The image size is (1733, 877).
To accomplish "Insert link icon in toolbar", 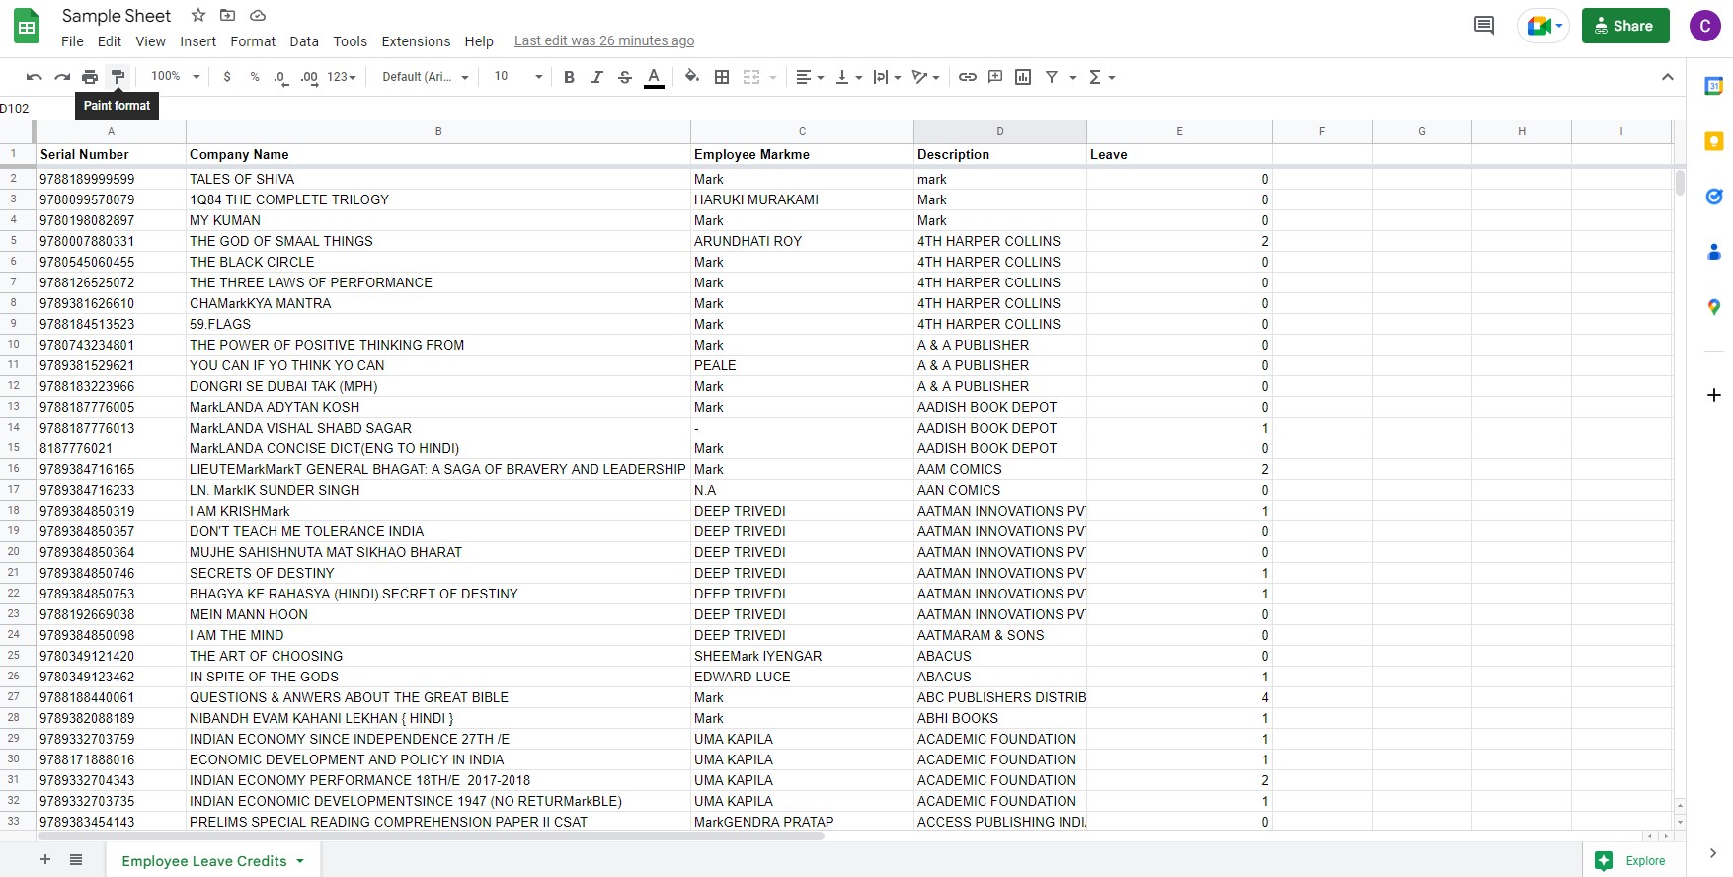I will click(x=968, y=77).
